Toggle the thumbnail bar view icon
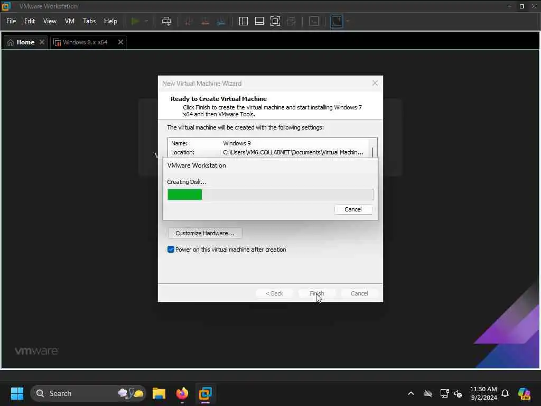 tap(259, 21)
